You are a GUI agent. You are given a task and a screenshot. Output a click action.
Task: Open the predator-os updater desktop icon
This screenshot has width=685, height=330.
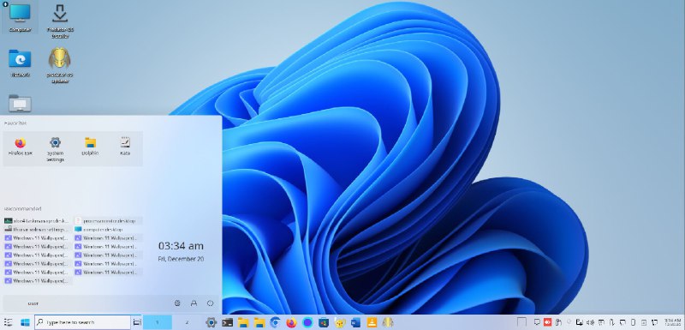pos(60,65)
